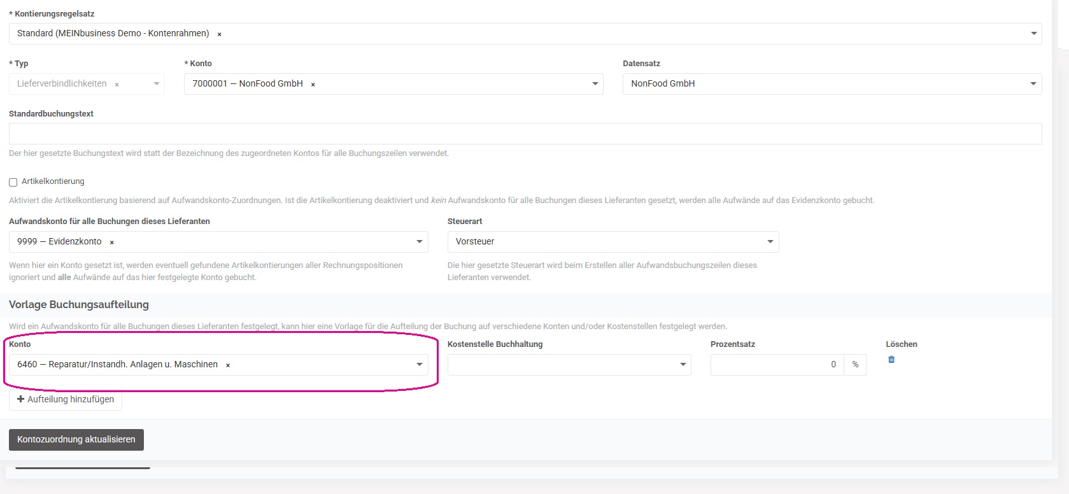
Task: Remove the 7000001 NonFood GmbH account selection
Action: point(313,84)
